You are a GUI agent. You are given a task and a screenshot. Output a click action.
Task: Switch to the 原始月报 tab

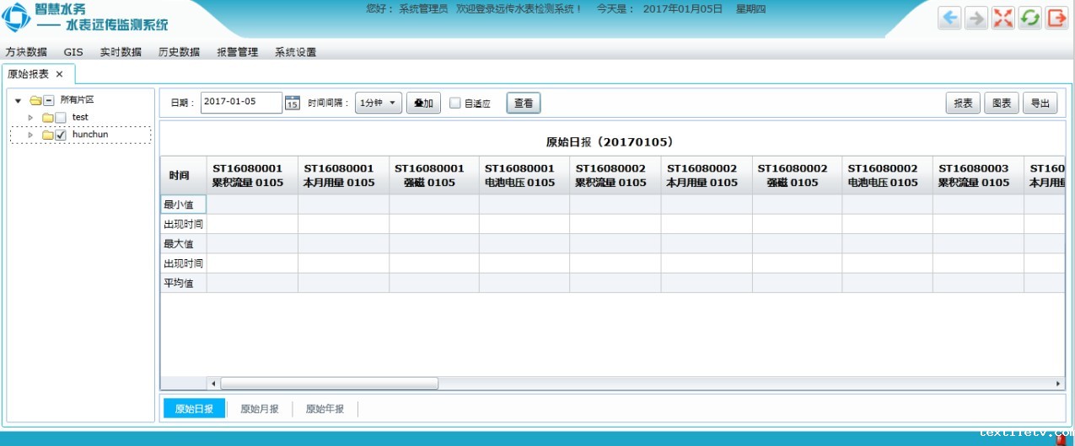(260, 409)
